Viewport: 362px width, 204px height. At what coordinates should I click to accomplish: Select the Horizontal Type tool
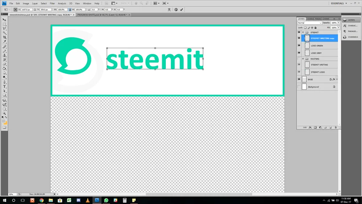(4, 87)
